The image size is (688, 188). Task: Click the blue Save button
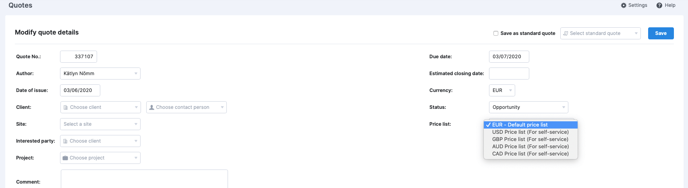[661, 33]
